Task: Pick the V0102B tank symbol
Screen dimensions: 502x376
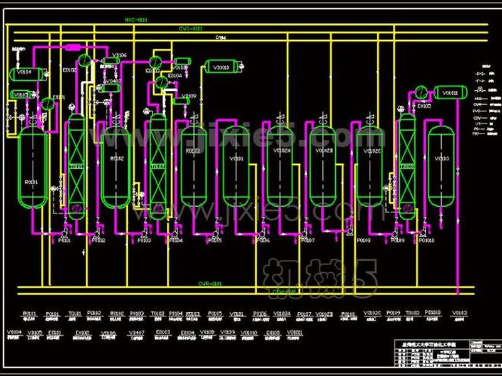Action: pyautogui.click(x=323, y=167)
